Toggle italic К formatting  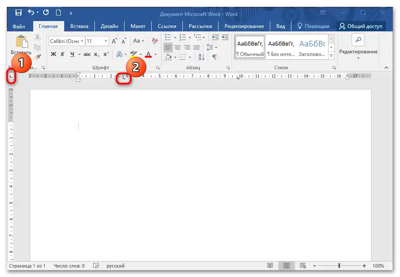(x=62, y=54)
